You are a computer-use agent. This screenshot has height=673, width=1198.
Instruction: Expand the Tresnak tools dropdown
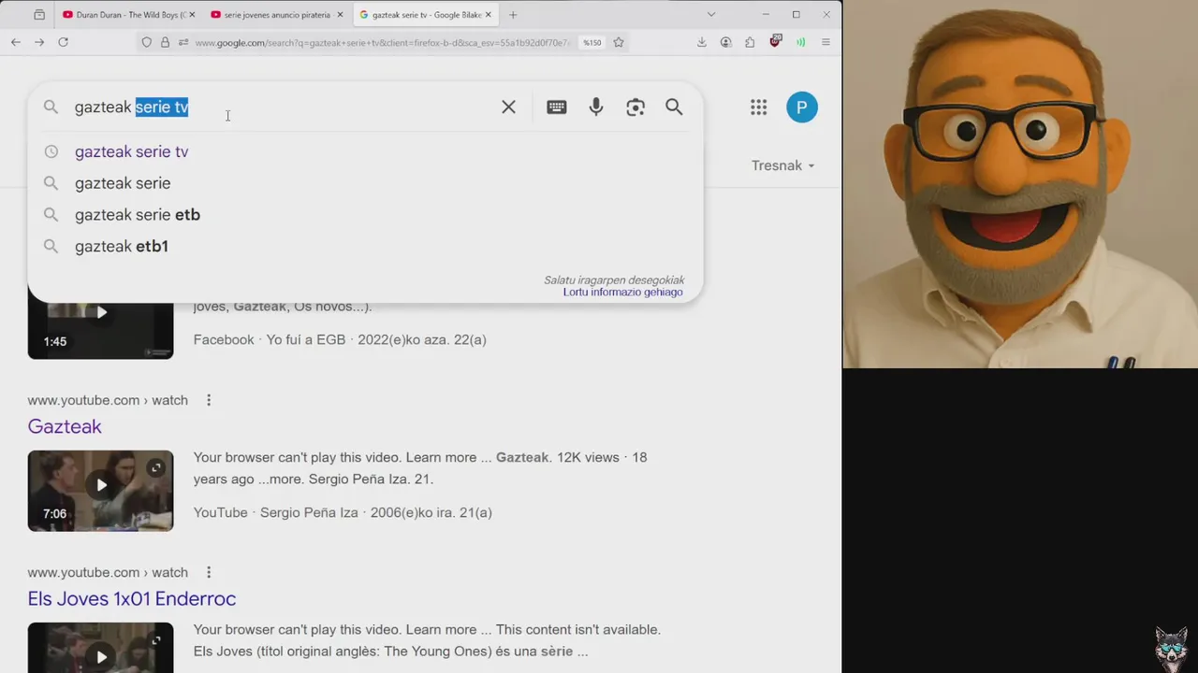783,165
